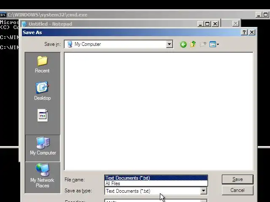This screenshot has height=202, width=270.
Task: Create a new folder
Action: 203,44
